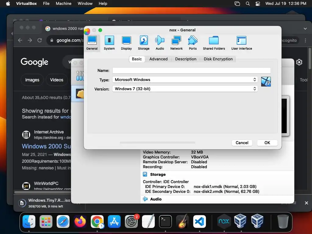Open the Window menu in menu bar
The width and height of the screenshot is (312, 234).
(x=85, y=4)
